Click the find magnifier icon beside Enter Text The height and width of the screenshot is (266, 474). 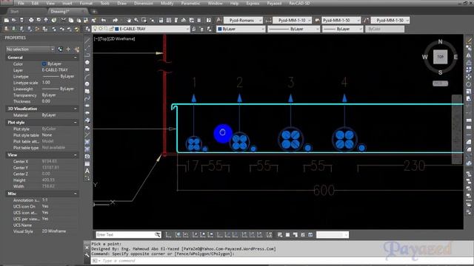coord(158,234)
